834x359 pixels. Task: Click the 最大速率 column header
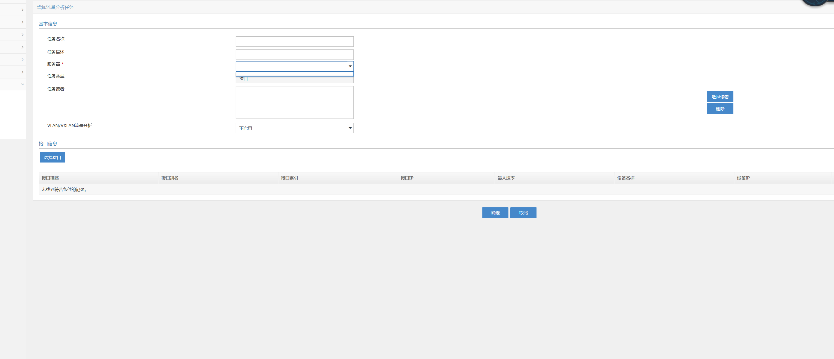click(506, 178)
